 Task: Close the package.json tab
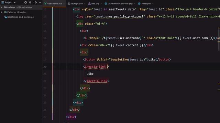click(x=85, y=4)
